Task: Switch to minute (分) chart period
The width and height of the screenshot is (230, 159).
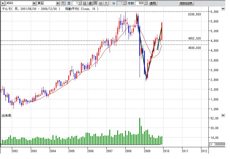Action: pos(100,3)
